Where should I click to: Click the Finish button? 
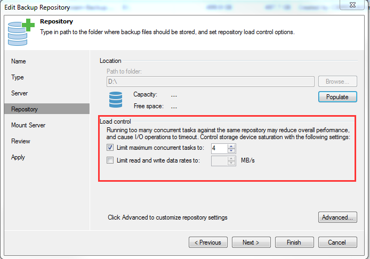(x=294, y=242)
